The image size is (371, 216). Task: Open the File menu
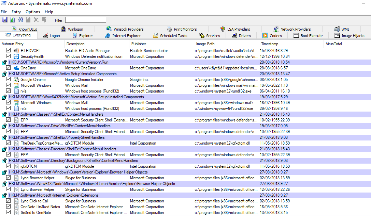tap(4, 12)
